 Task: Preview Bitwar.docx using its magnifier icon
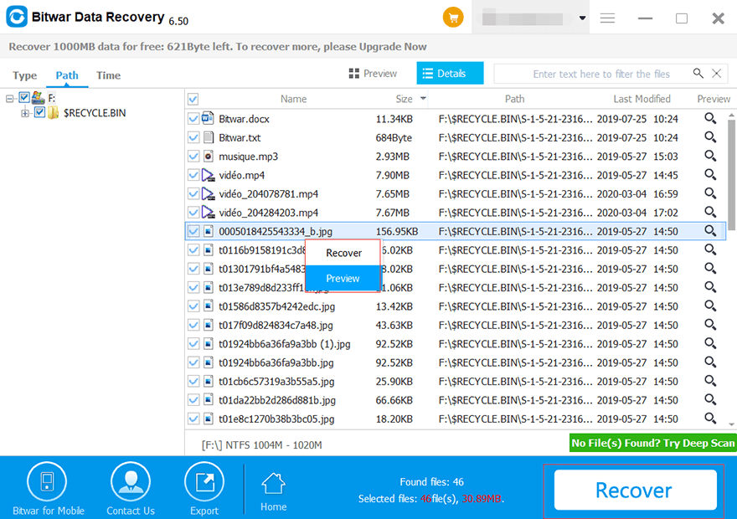click(x=710, y=118)
